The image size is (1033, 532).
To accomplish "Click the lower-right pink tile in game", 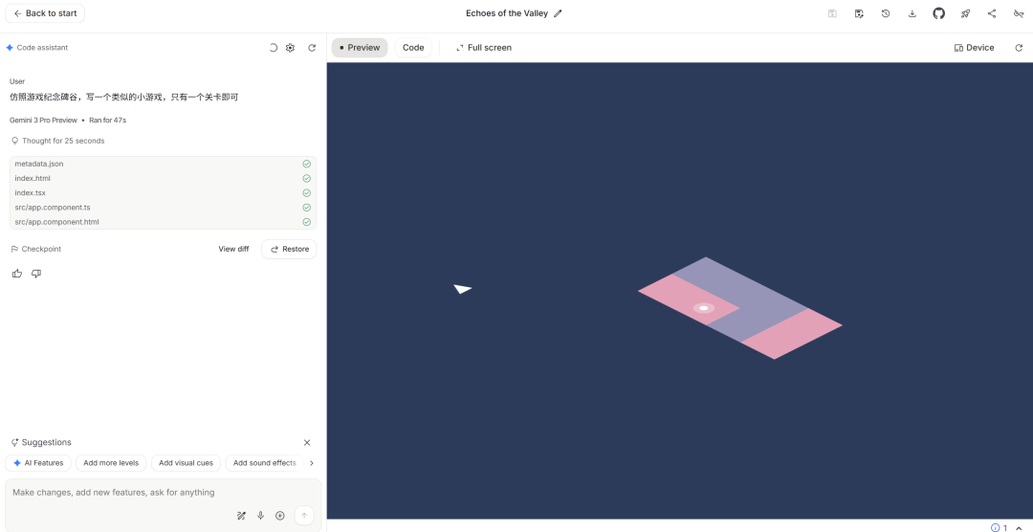I will point(791,334).
